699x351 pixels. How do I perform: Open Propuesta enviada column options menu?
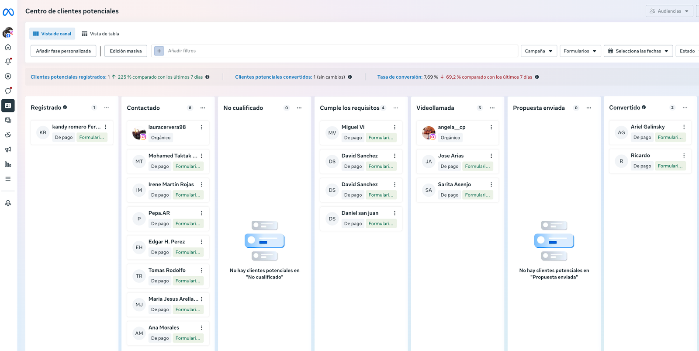pos(589,108)
